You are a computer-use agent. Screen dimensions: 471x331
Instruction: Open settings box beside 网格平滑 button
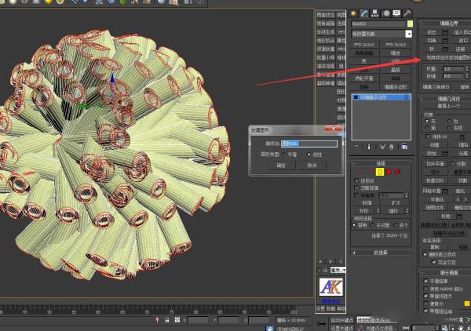point(445,191)
